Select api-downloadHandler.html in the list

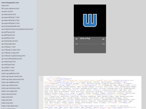point(11,26)
